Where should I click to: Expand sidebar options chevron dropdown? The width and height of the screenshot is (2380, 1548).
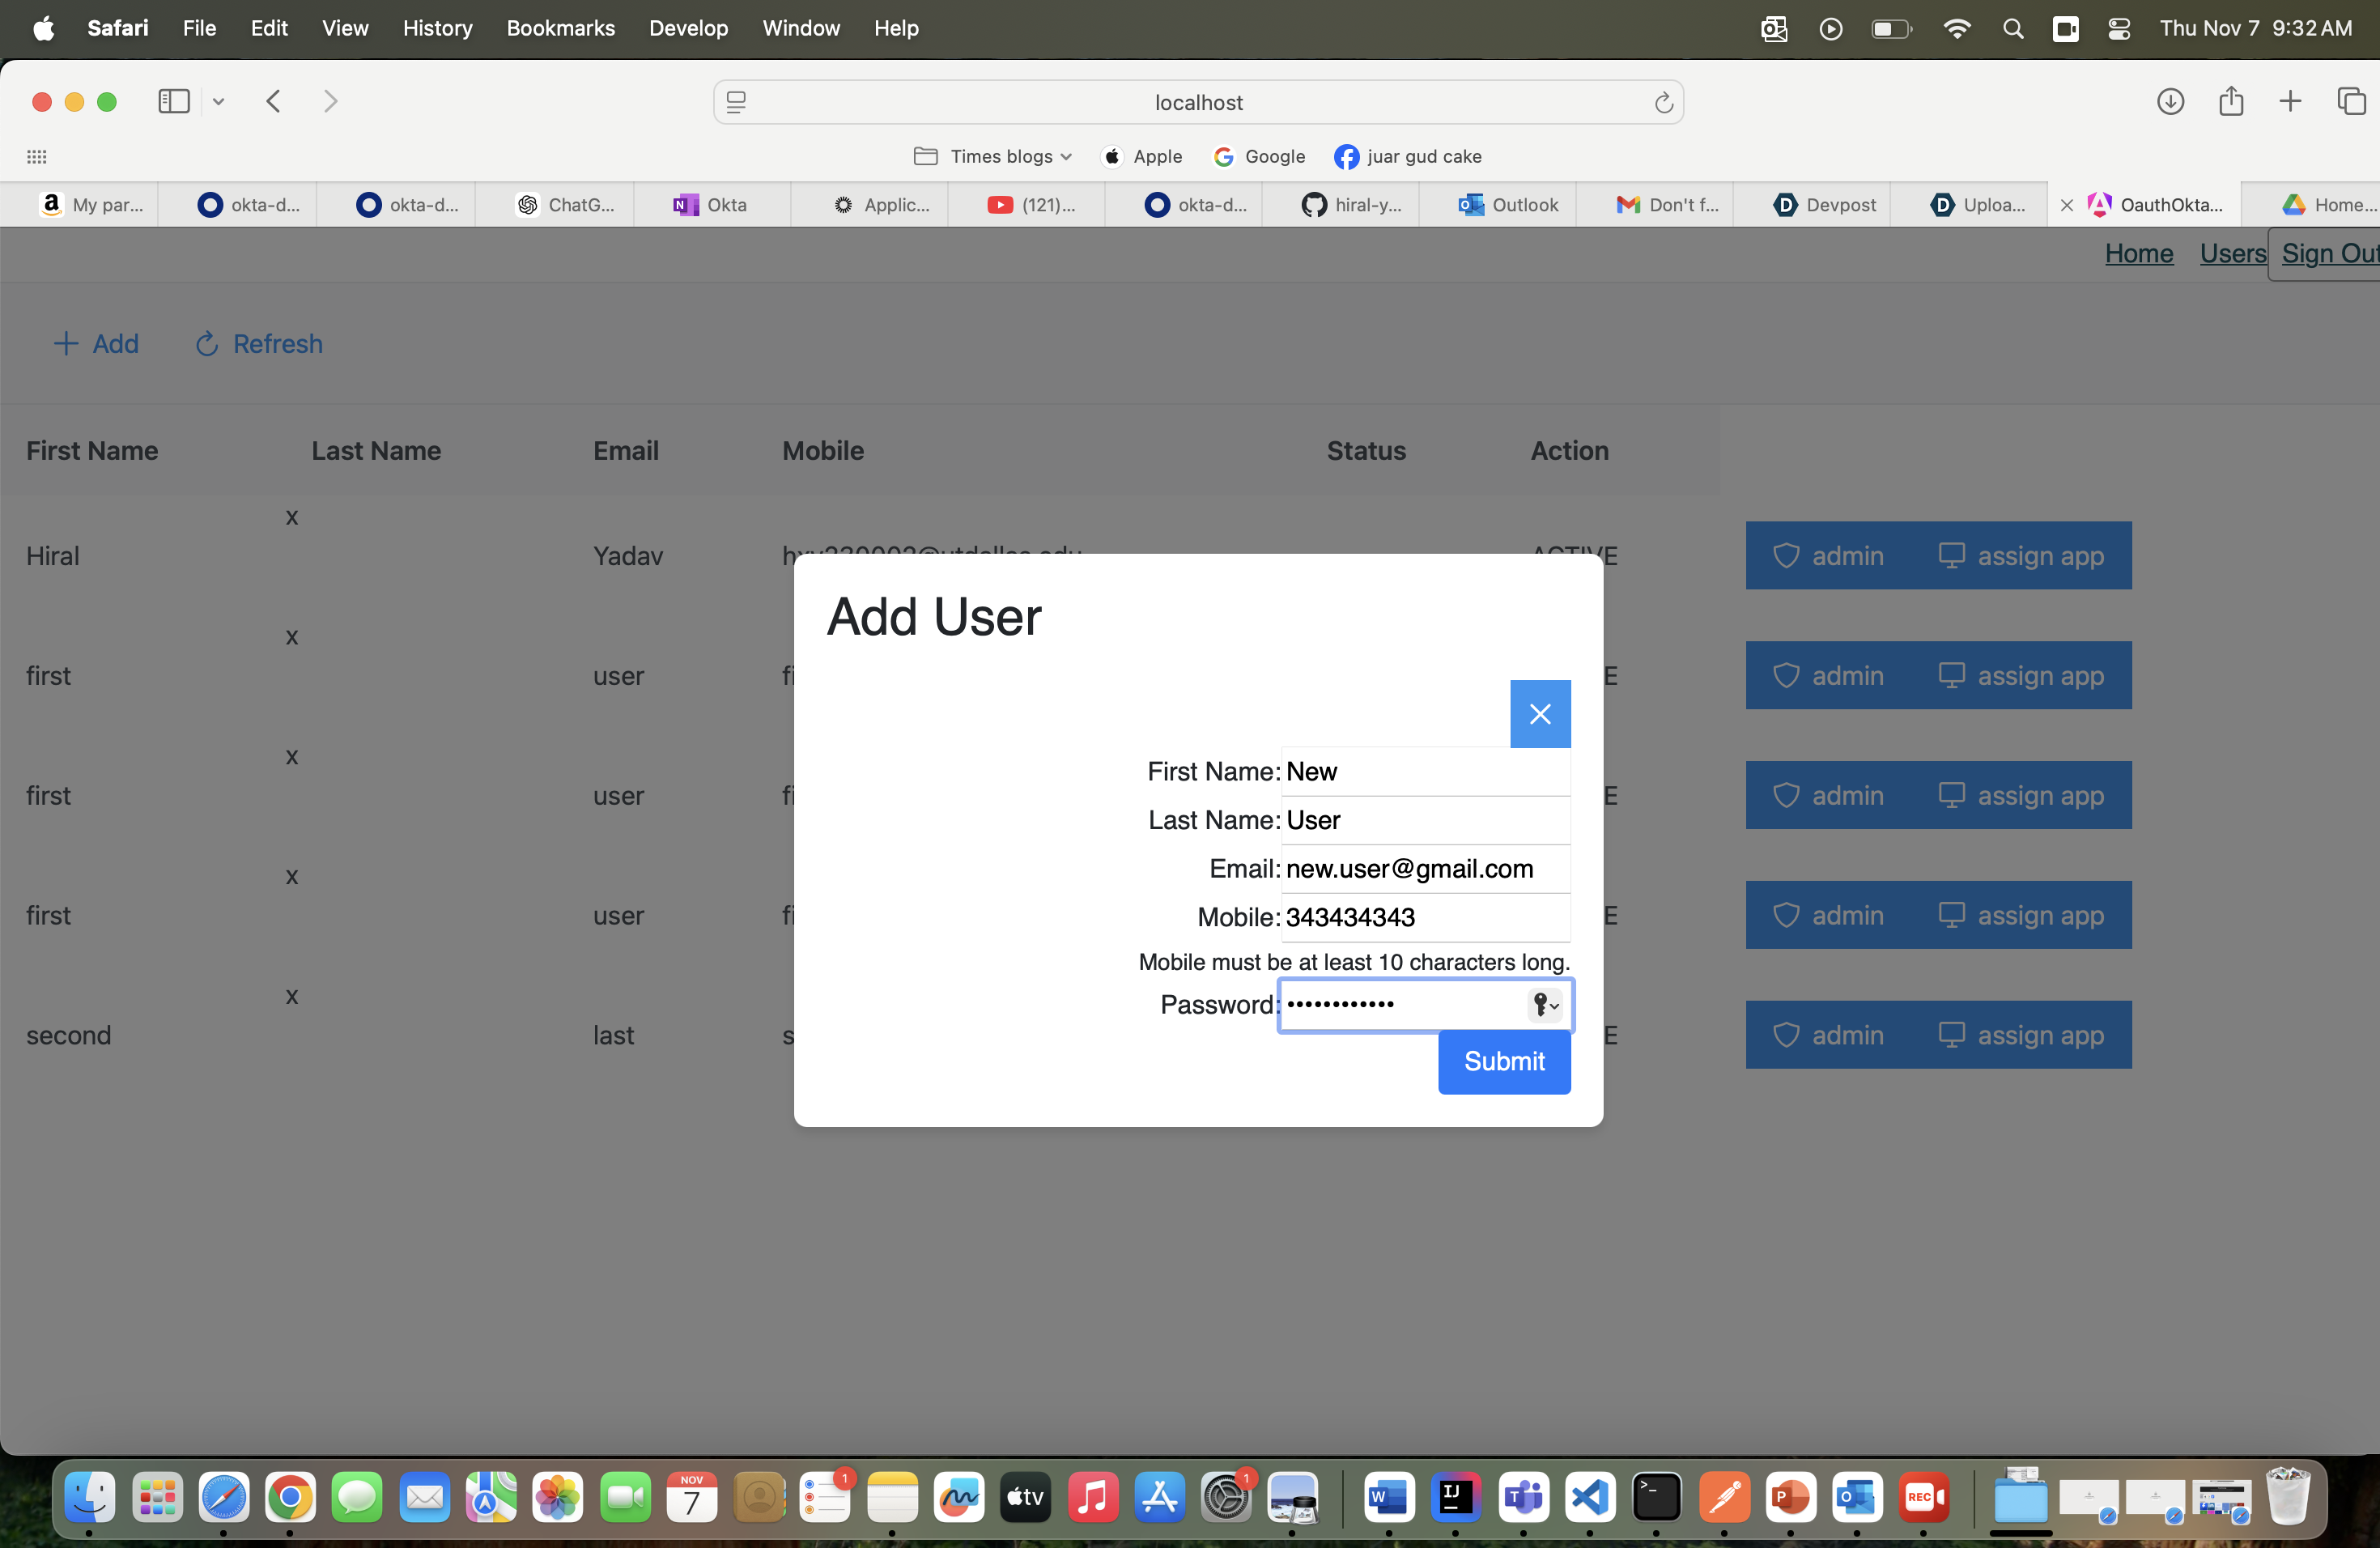[218, 101]
